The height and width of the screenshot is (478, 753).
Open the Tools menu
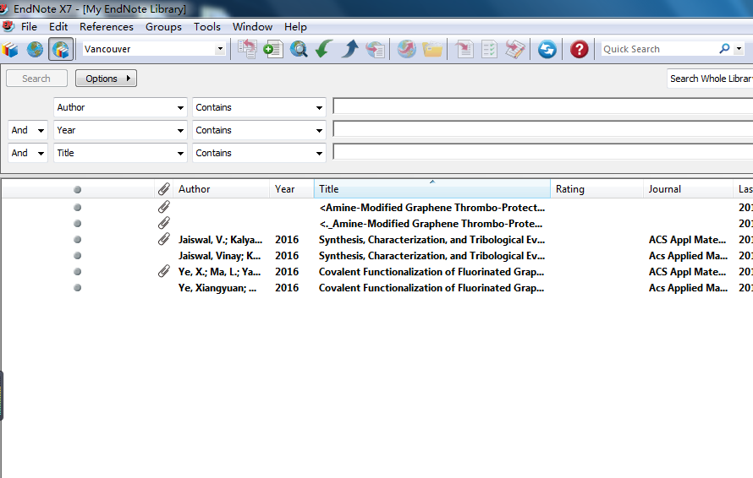(207, 27)
